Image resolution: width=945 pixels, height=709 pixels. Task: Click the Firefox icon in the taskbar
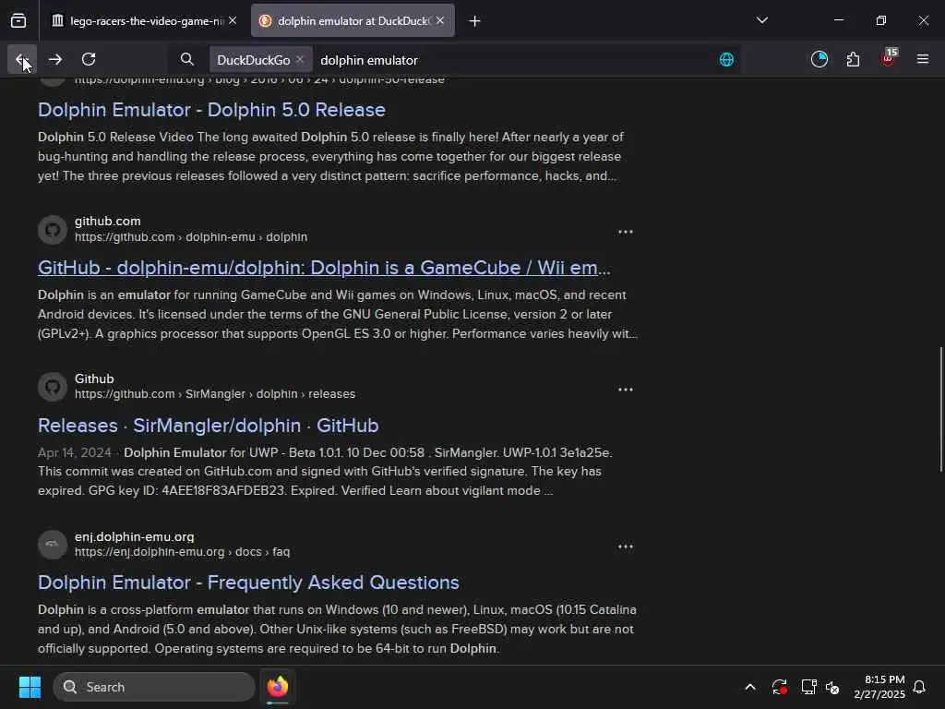[278, 687]
